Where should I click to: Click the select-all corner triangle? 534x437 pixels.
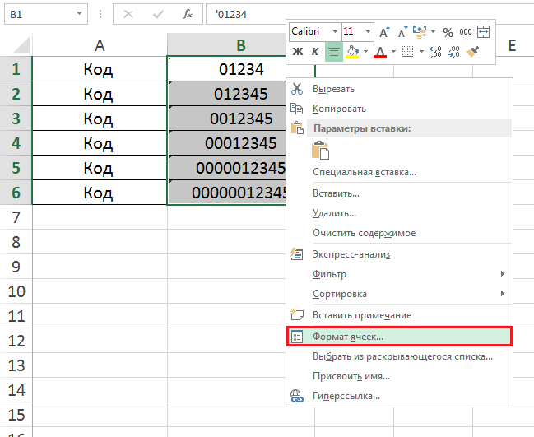(x=21, y=45)
